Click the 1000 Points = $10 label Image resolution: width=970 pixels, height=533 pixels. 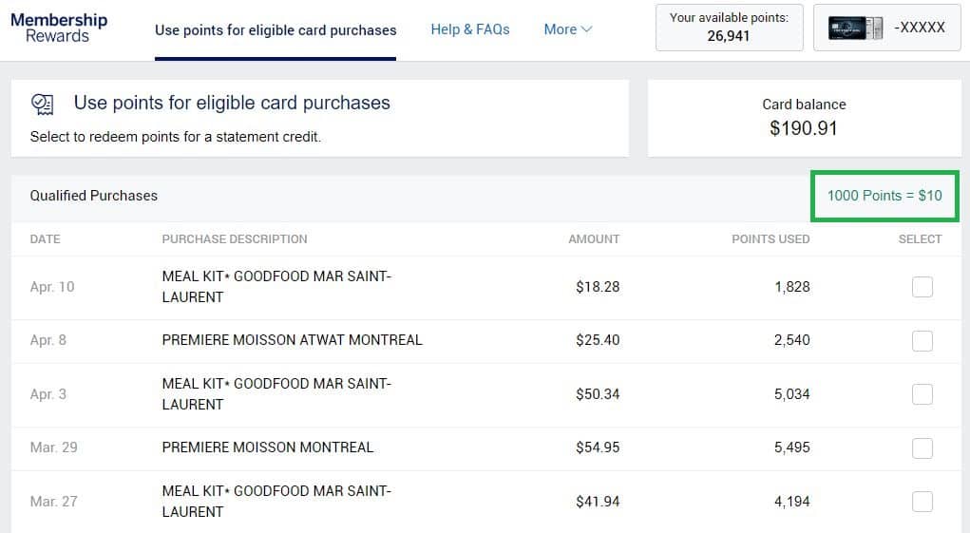pos(884,196)
